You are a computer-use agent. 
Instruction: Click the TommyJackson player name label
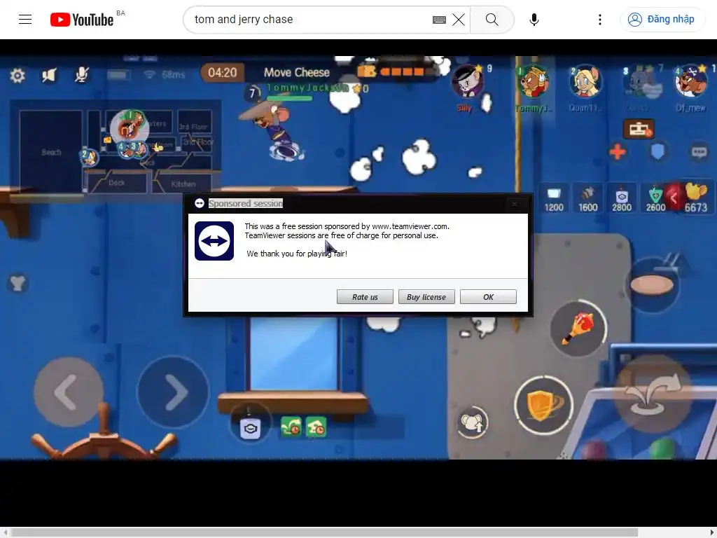coord(307,88)
